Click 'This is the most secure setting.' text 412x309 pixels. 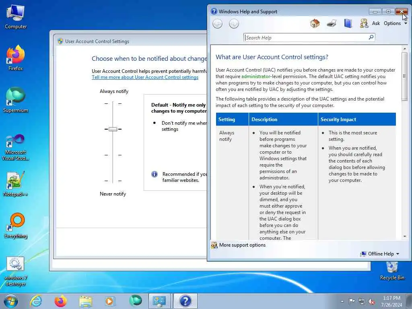(x=352, y=136)
